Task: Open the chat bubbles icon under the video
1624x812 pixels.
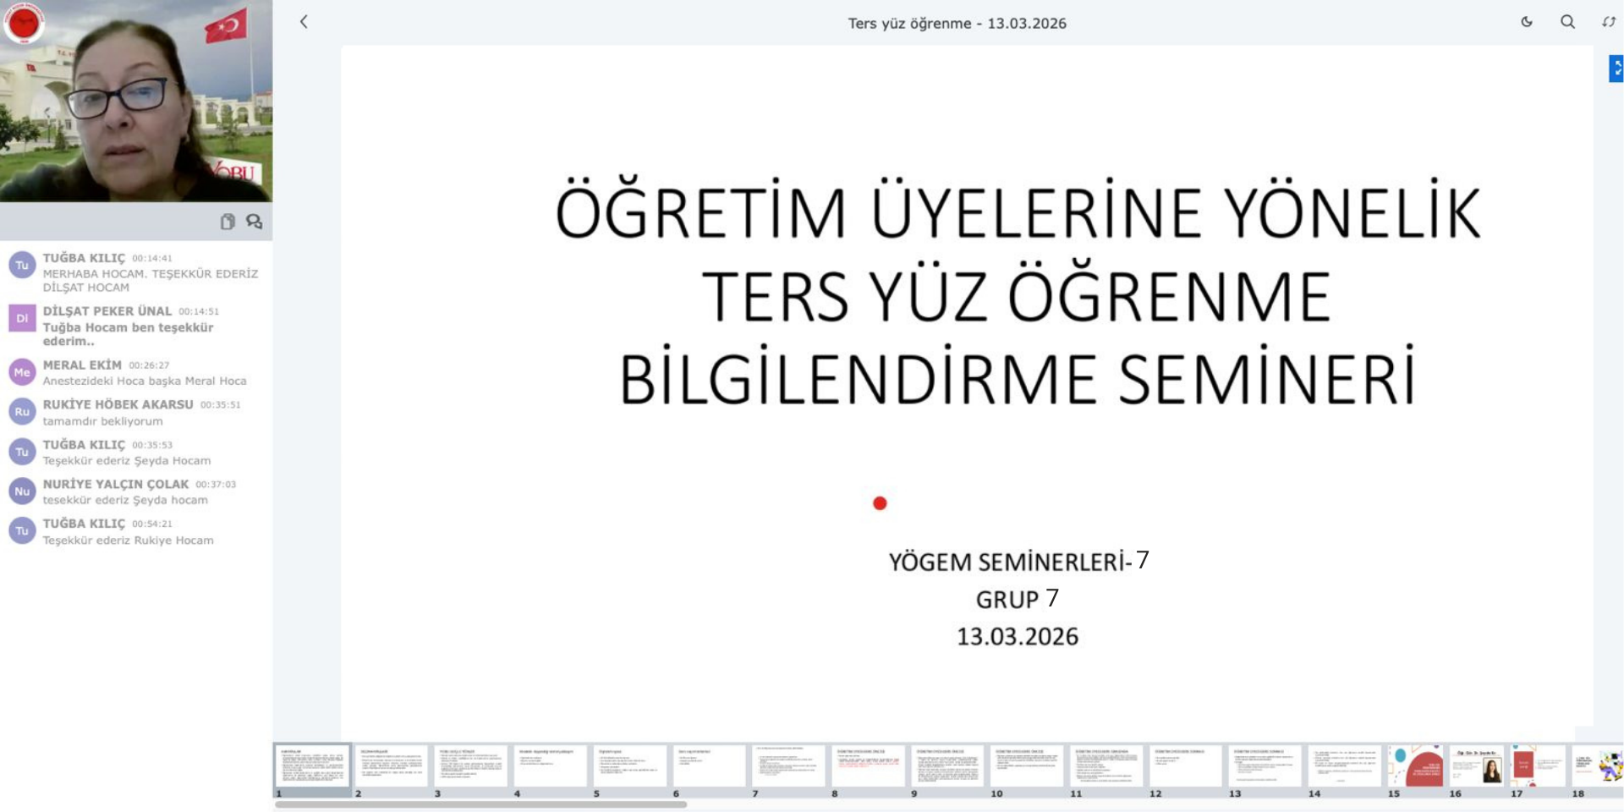Action: pyautogui.click(x=254, y=222)
